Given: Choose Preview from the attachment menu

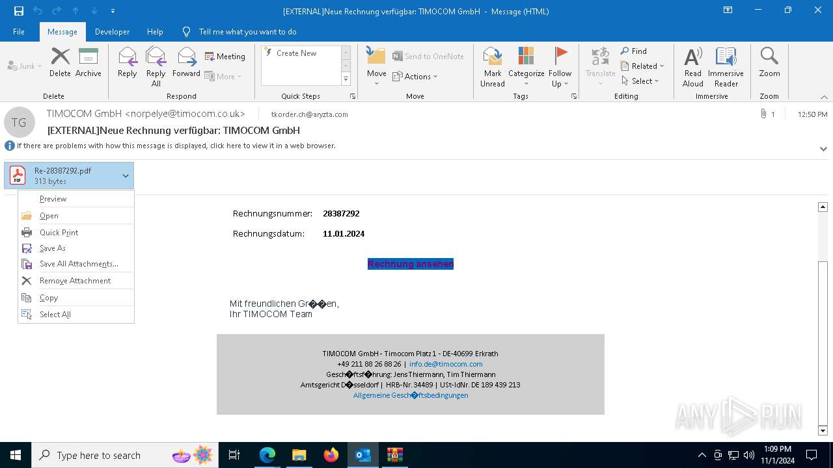Looking at the screenshot, I should pos(76,199).
